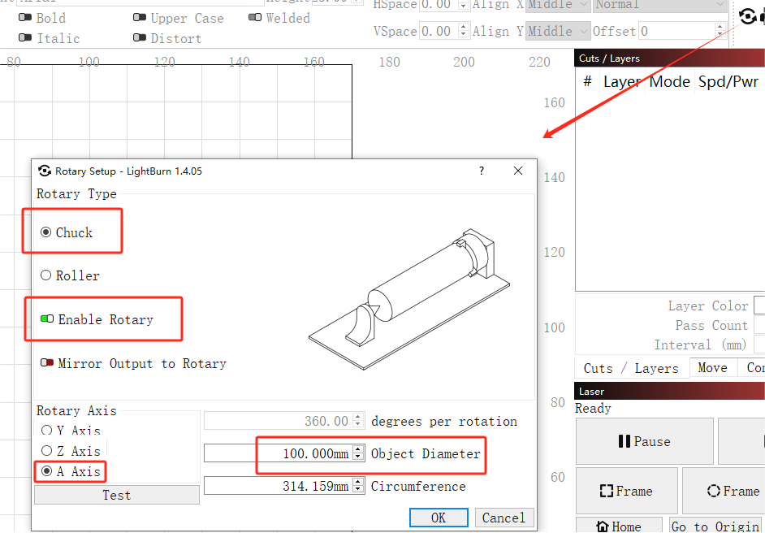Send the laser Home

click(x=617, y=526)
